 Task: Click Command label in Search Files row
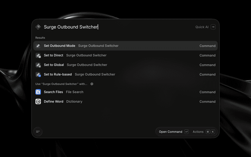coord(207,92)
